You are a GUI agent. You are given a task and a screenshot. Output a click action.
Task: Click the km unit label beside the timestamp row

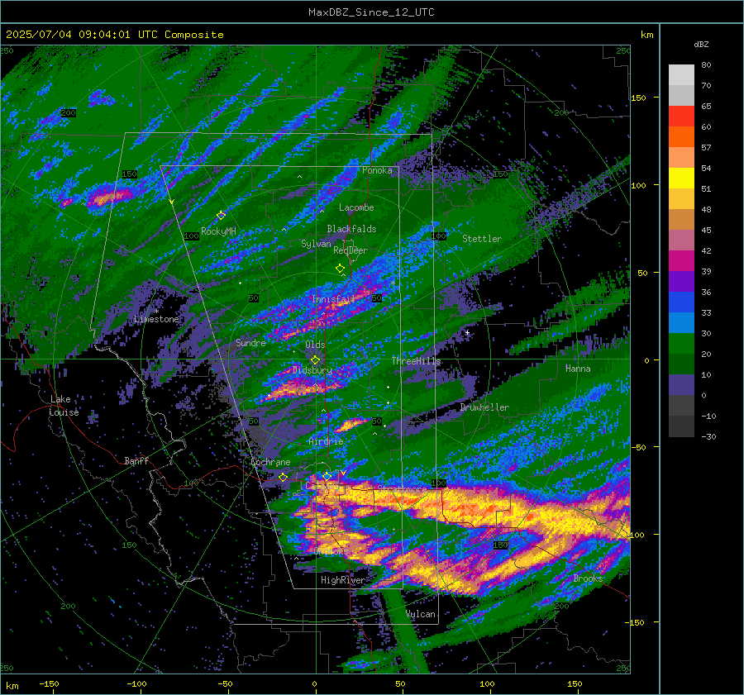pyautogui.click(x=646, y=35)
